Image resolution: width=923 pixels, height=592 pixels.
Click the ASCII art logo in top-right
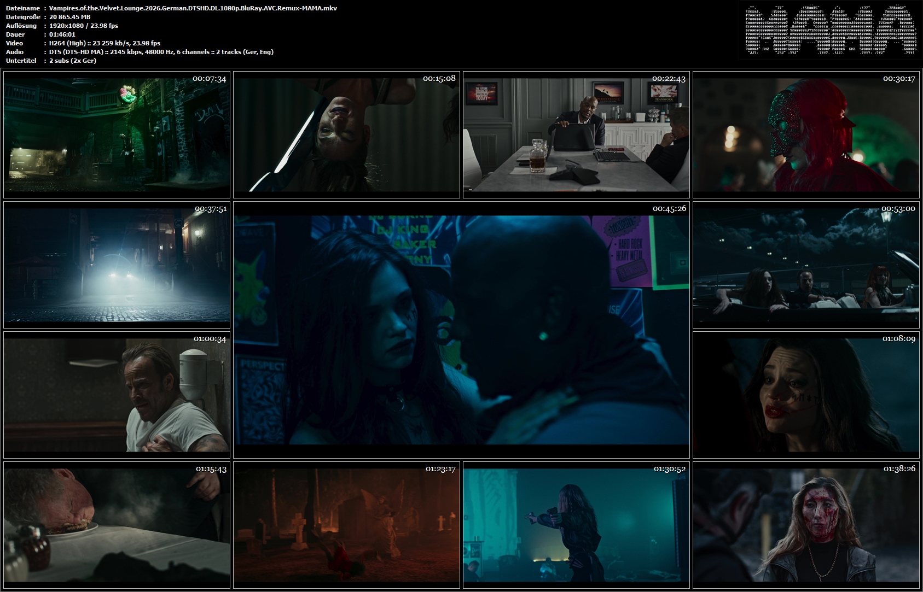831,31
